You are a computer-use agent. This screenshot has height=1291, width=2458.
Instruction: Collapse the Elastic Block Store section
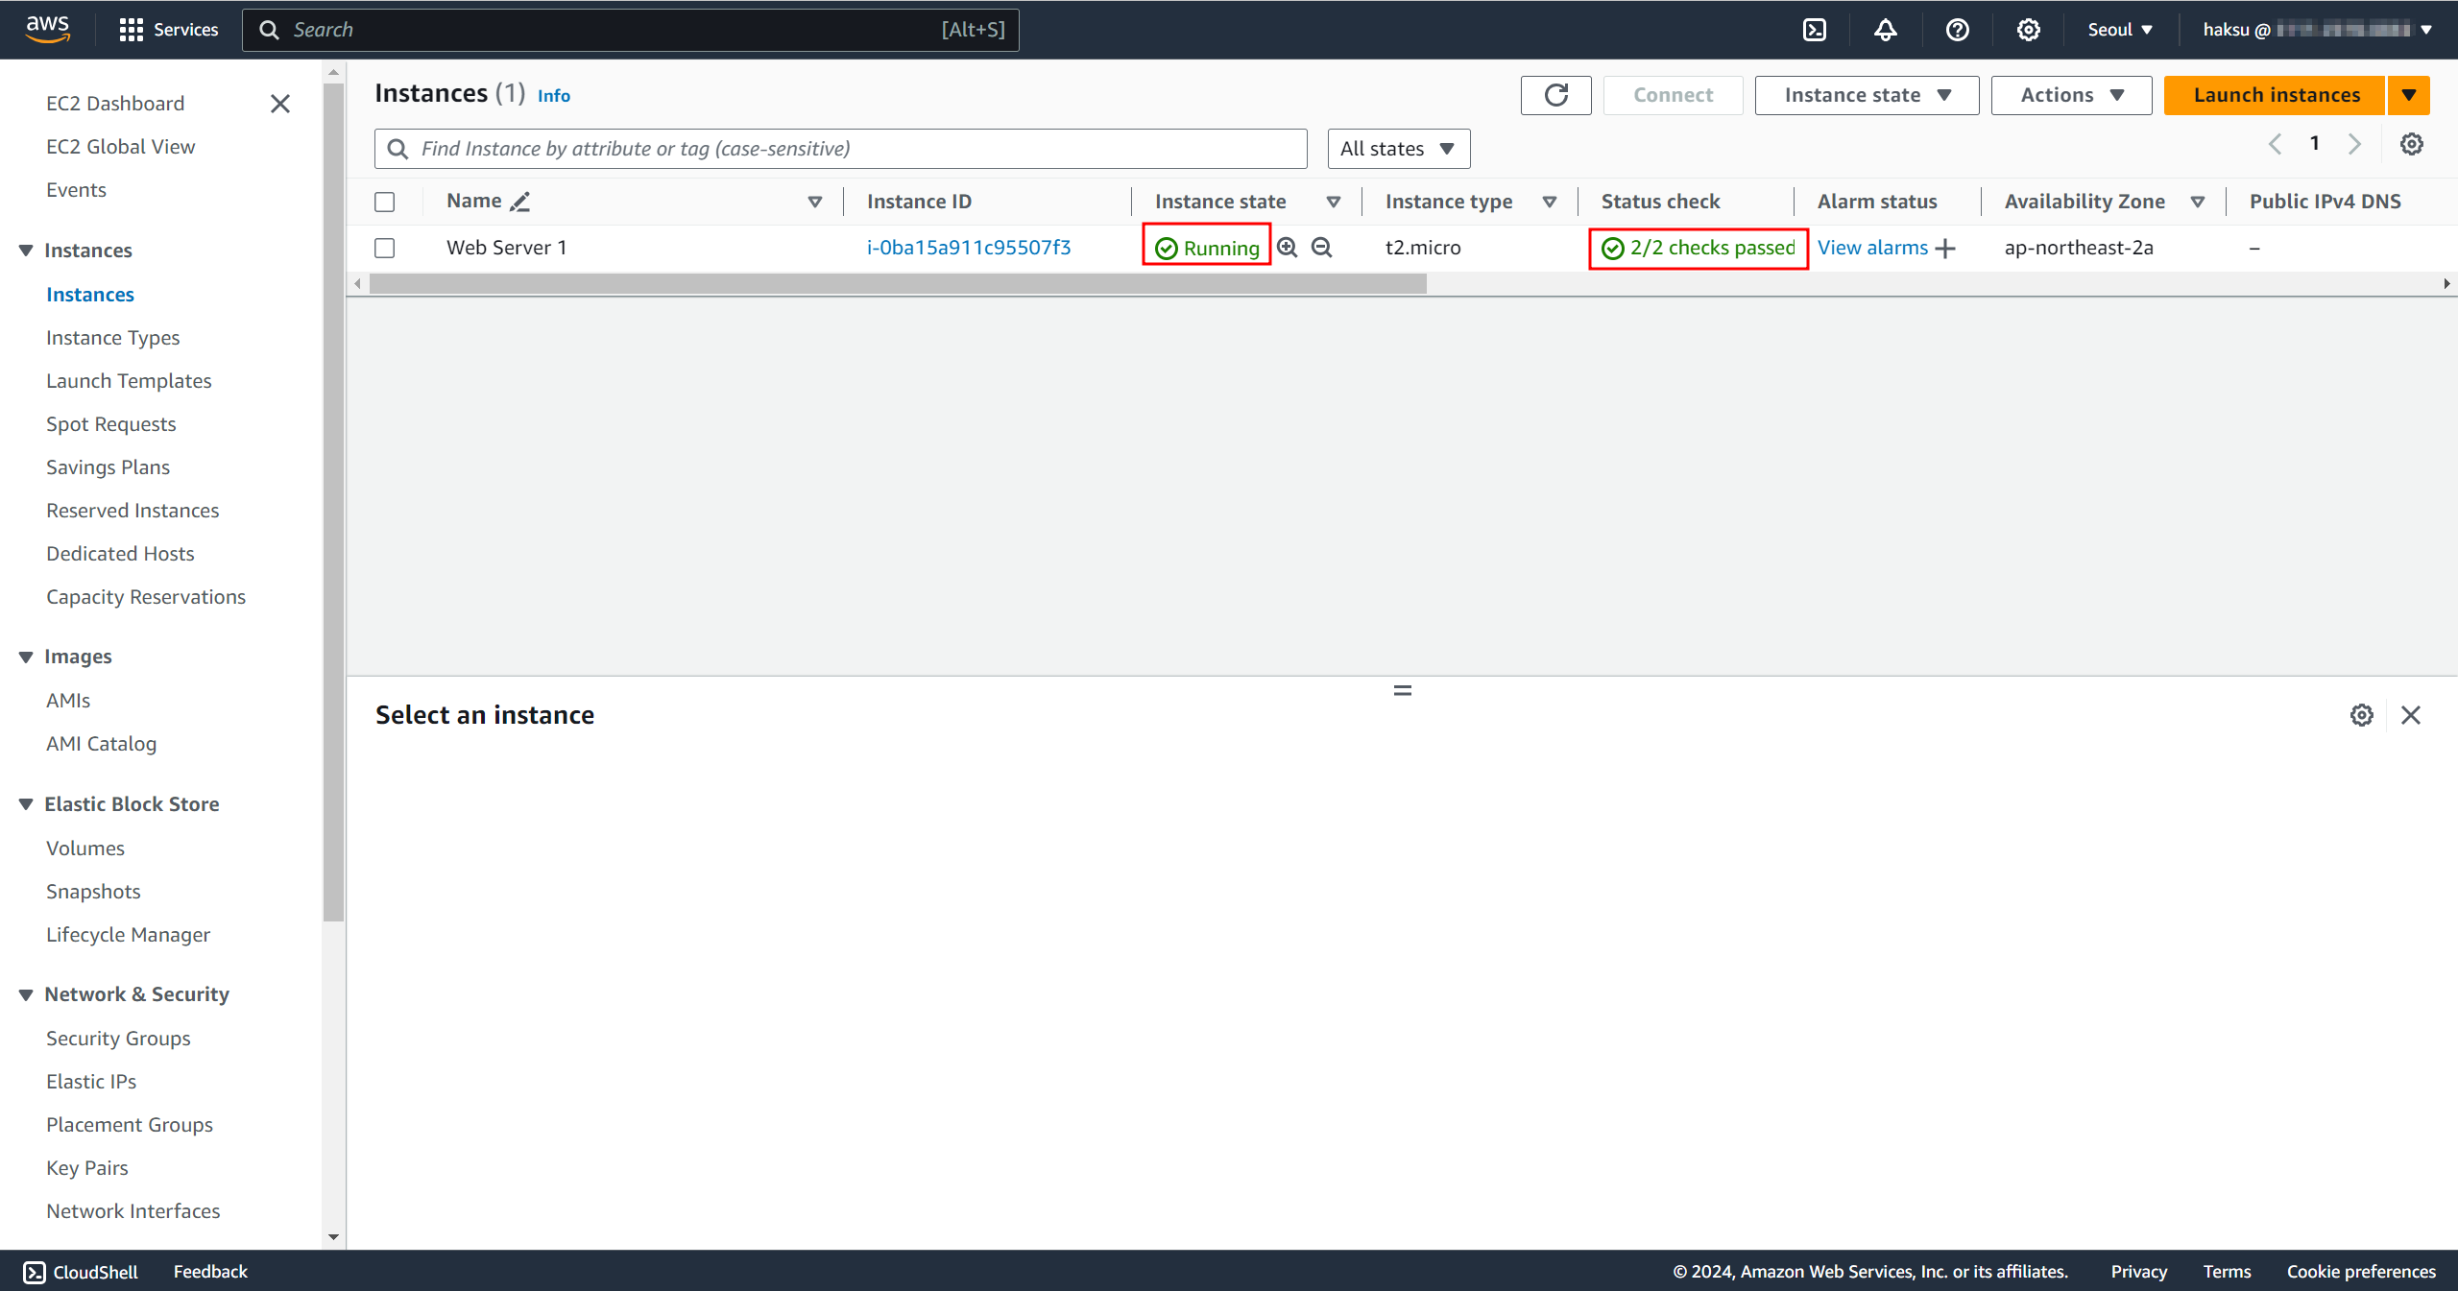point(26,804)
